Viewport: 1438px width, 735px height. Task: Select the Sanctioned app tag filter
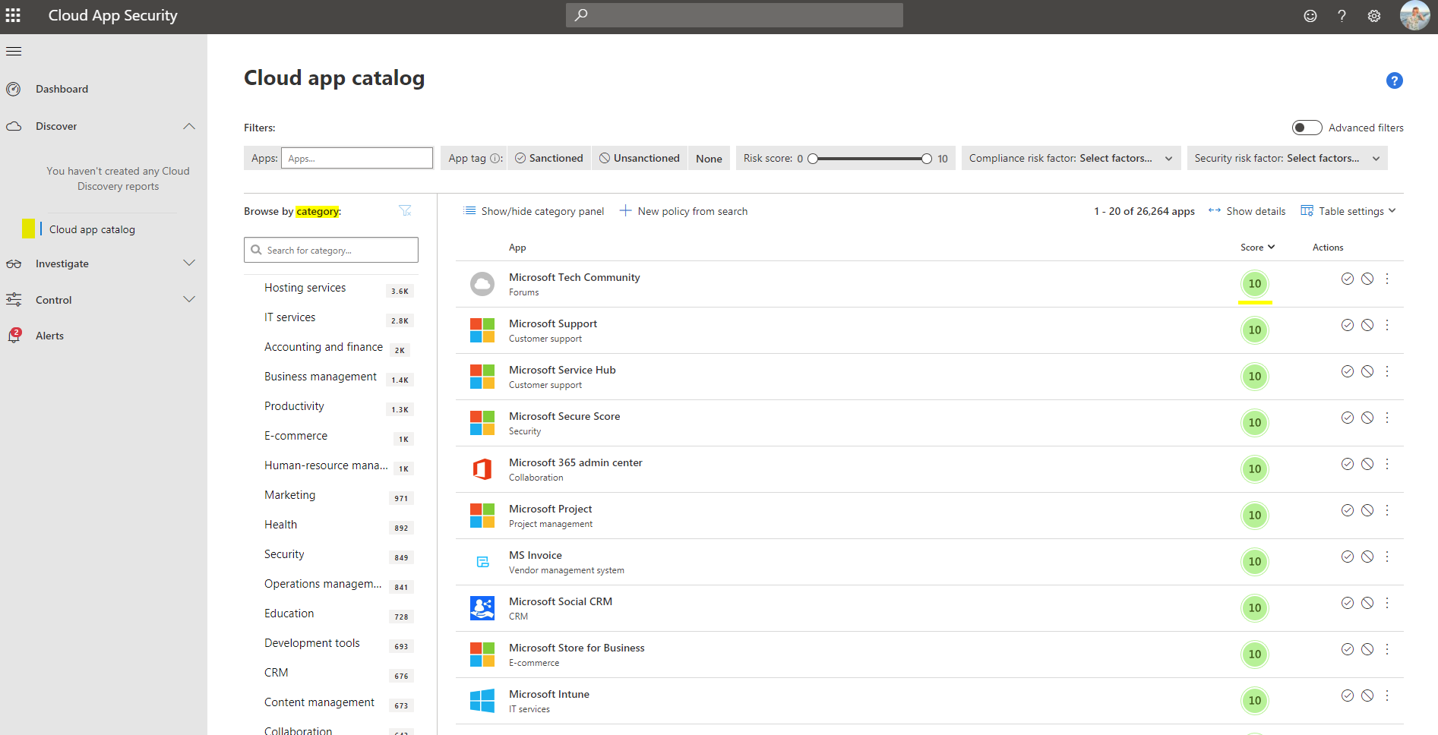(548, 158)
